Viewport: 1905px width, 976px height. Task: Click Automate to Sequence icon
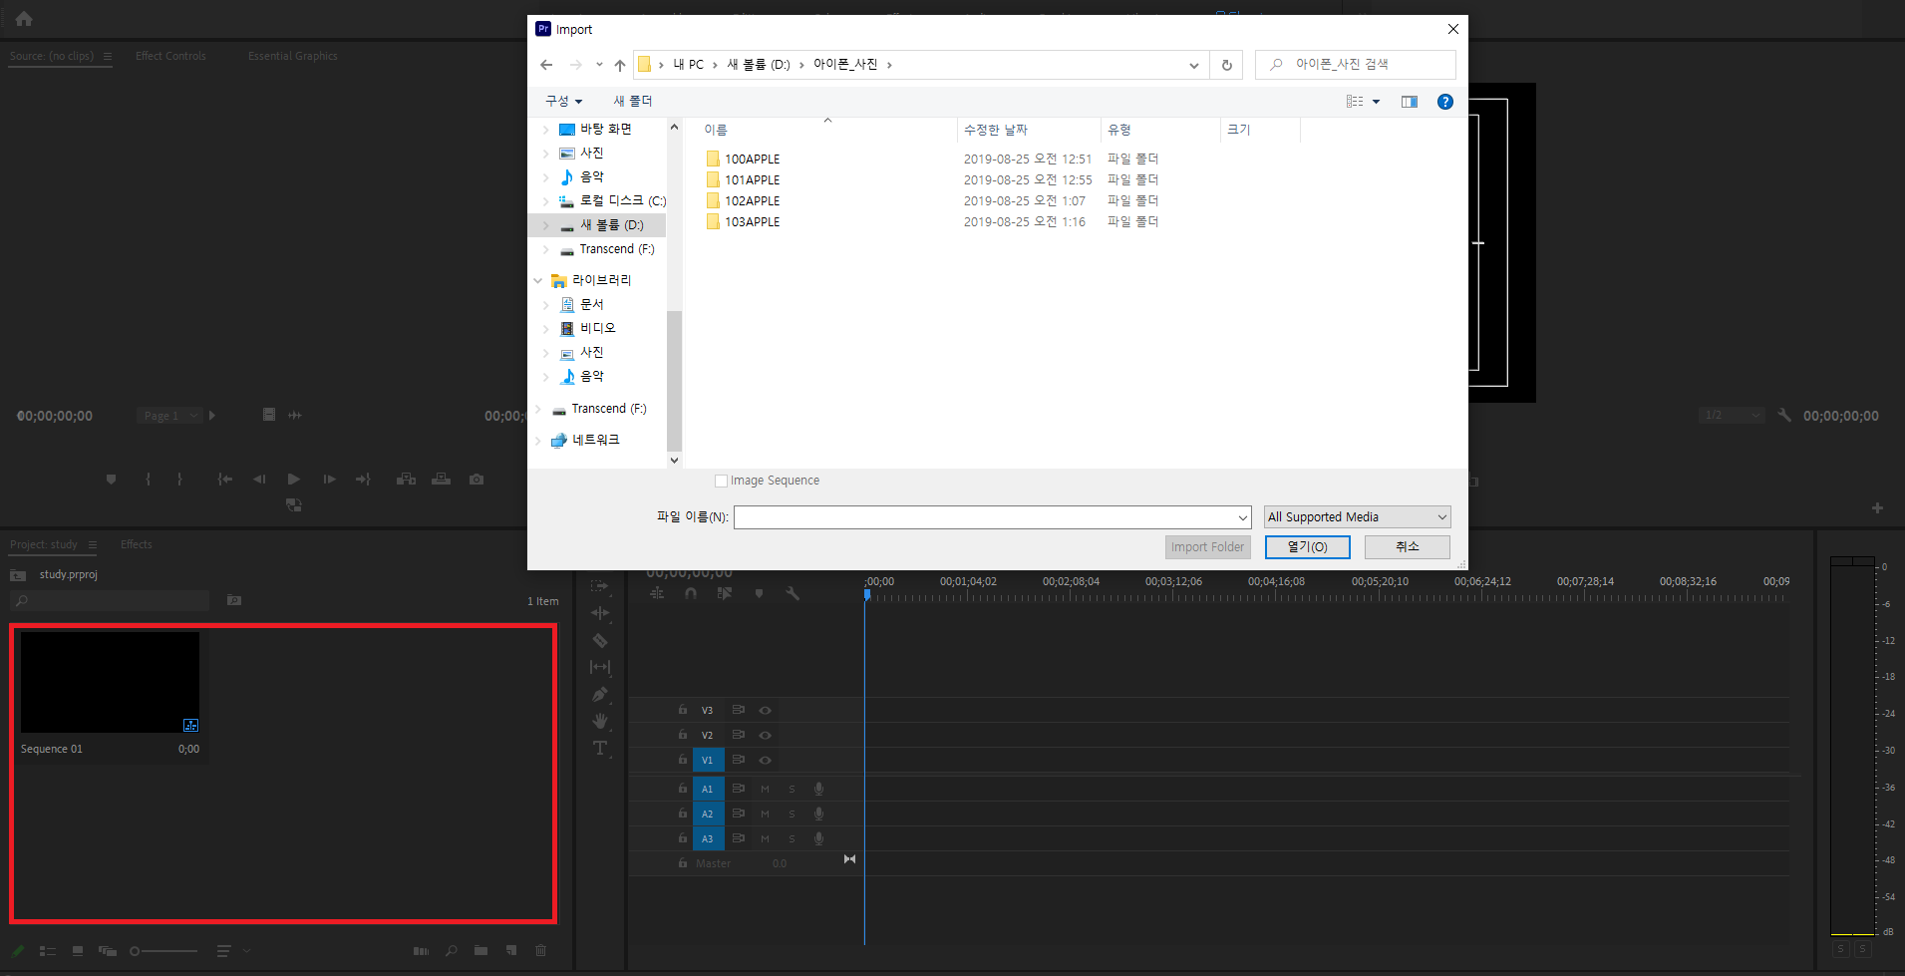(x=421, y=951)
